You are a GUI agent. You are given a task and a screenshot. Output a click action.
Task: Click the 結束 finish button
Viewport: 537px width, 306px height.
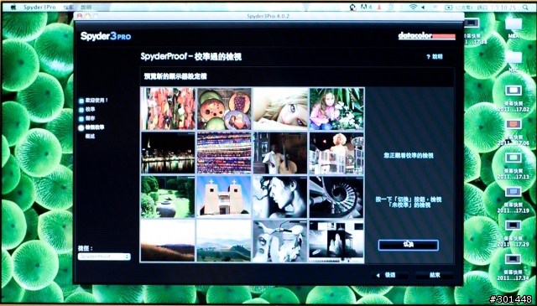[435, 275]
